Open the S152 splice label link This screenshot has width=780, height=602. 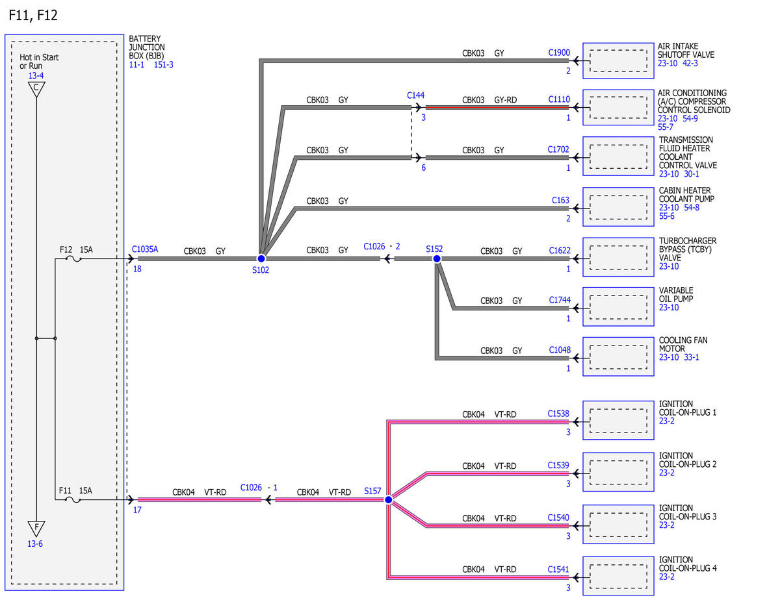(x=434, y=249)
